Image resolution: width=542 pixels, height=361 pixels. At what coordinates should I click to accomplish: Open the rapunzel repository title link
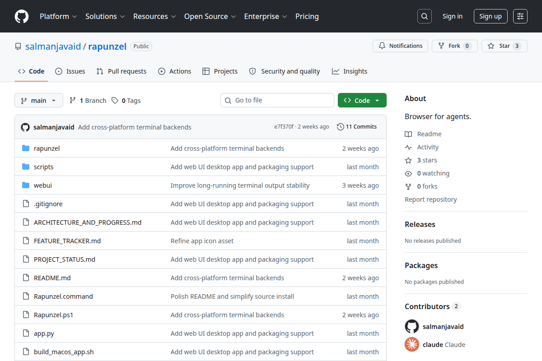coord(107,46)
